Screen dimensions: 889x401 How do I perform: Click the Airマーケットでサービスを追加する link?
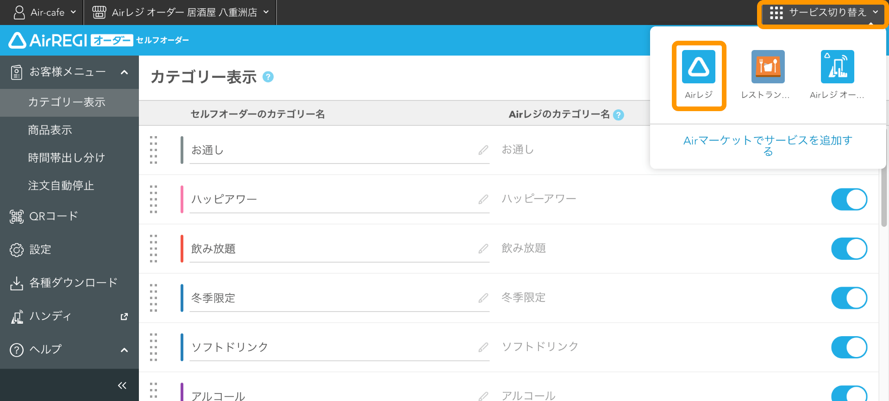click(768, 146)
